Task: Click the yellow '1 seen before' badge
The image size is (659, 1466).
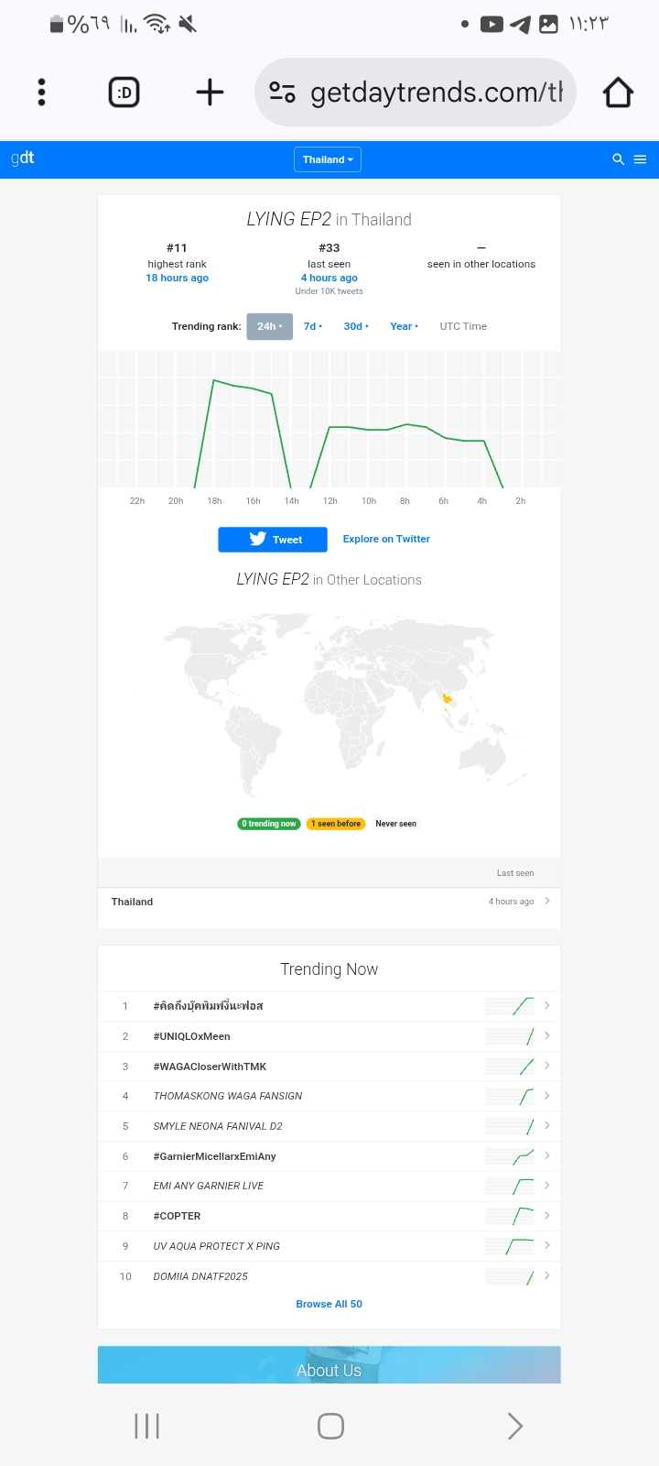Action: pyautogui.click(x=336, y=824)
